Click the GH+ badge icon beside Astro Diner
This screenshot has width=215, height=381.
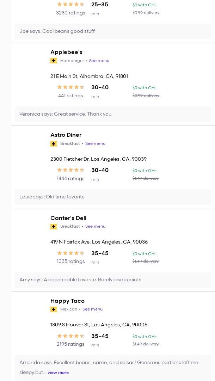pyautogui.click(x=54, y=143)
